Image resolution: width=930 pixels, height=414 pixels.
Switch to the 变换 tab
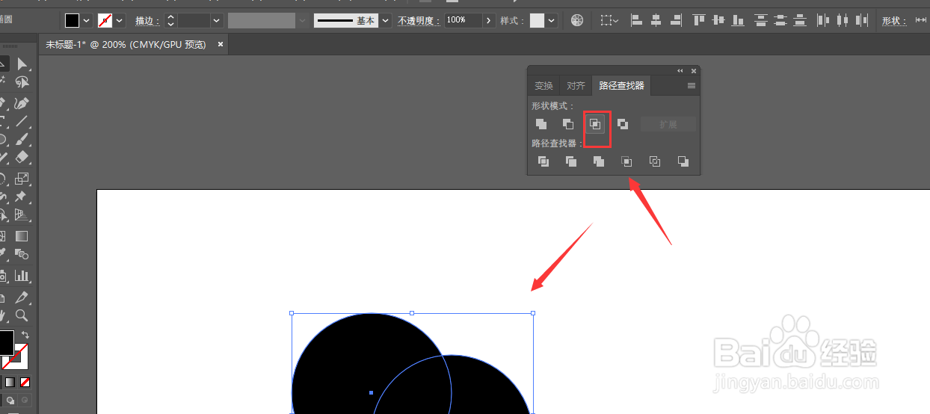[544, 86]
